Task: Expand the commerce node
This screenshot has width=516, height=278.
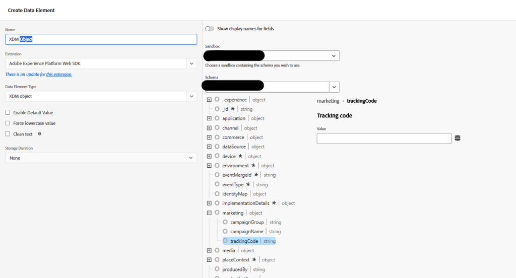Action: (x=209, y=137)
